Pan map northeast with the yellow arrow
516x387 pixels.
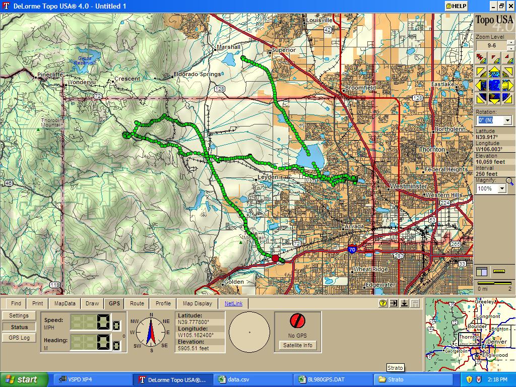pyautogui.click(x=508, y=72)
